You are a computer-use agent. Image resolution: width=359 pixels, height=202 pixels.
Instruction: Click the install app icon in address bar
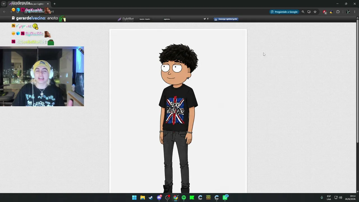(x=309, y=12)
